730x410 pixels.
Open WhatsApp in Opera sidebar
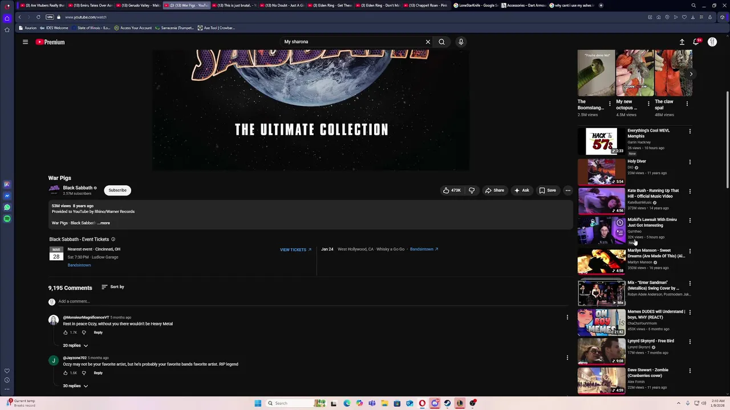(x=7, y=207)
